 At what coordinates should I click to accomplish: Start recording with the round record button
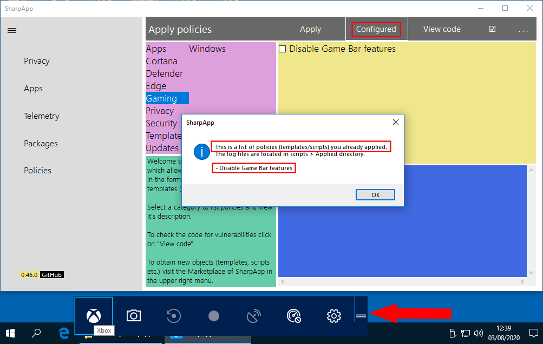(214, 316)
